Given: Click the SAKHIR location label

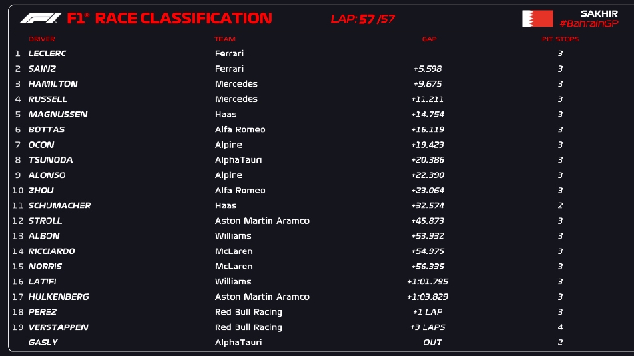Looking at the screenshot, I should pyautogui.click(x=599, y=13).
